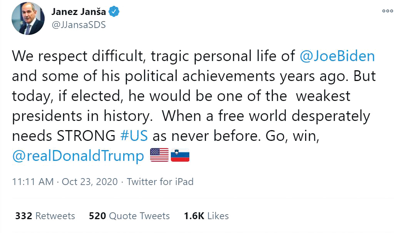View the 520 Quote Tweets list
The height and width of the screenshot is (233, 401).
click(129, 216)
